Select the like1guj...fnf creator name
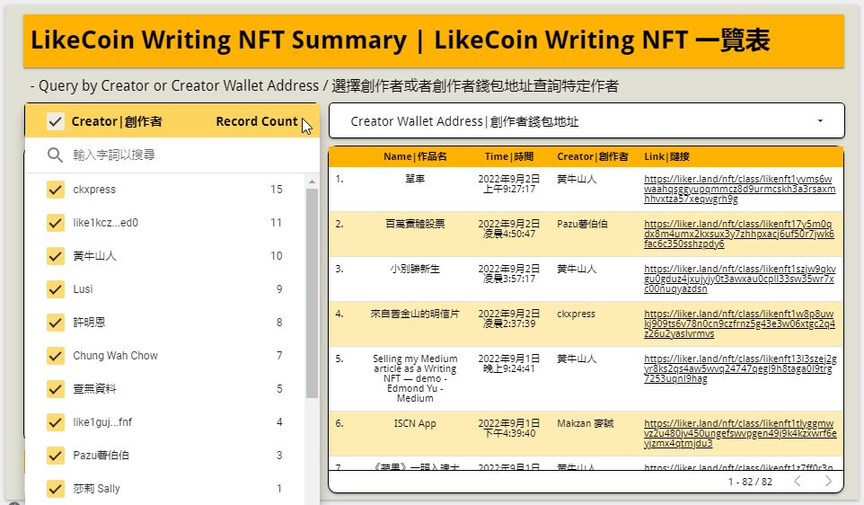This screenshot has height=505, width=864. (102, 422)
